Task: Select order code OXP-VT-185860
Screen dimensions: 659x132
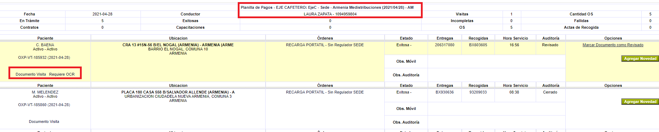Action: [44, 105]
